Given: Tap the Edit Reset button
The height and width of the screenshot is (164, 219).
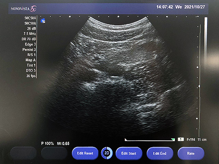Looking at the screenshot, I should click(85, 153).
